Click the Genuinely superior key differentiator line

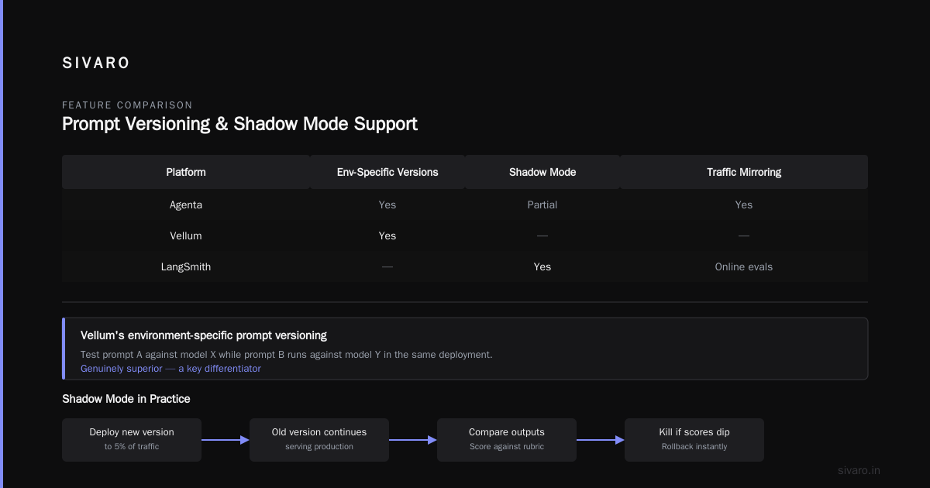pos(170,369)
